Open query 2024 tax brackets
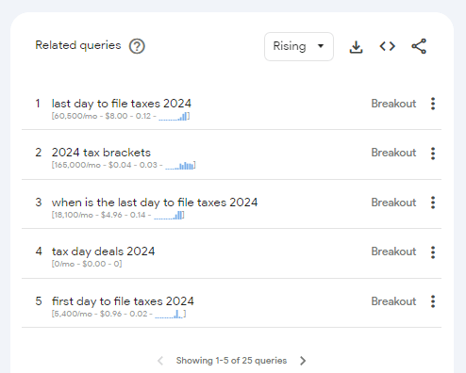The width and height of the screenshot is (466, 373). (x=101, y=153)
